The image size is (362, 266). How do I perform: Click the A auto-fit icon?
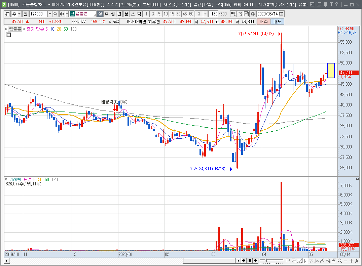[357, 261]
